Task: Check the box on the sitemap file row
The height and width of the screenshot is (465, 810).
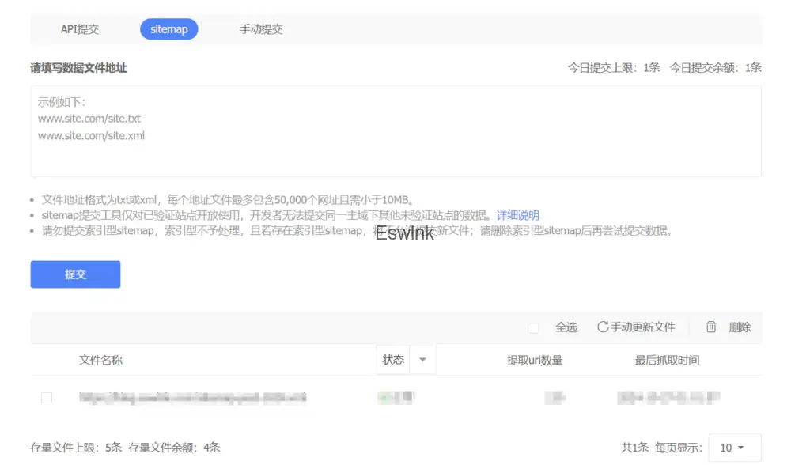Action: tap(47, 398)
